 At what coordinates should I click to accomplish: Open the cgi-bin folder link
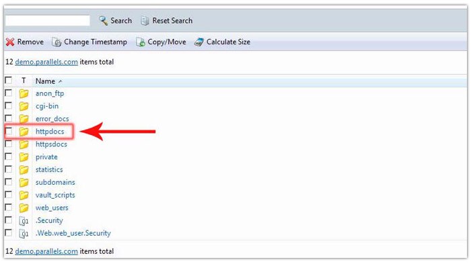(47, 106)
